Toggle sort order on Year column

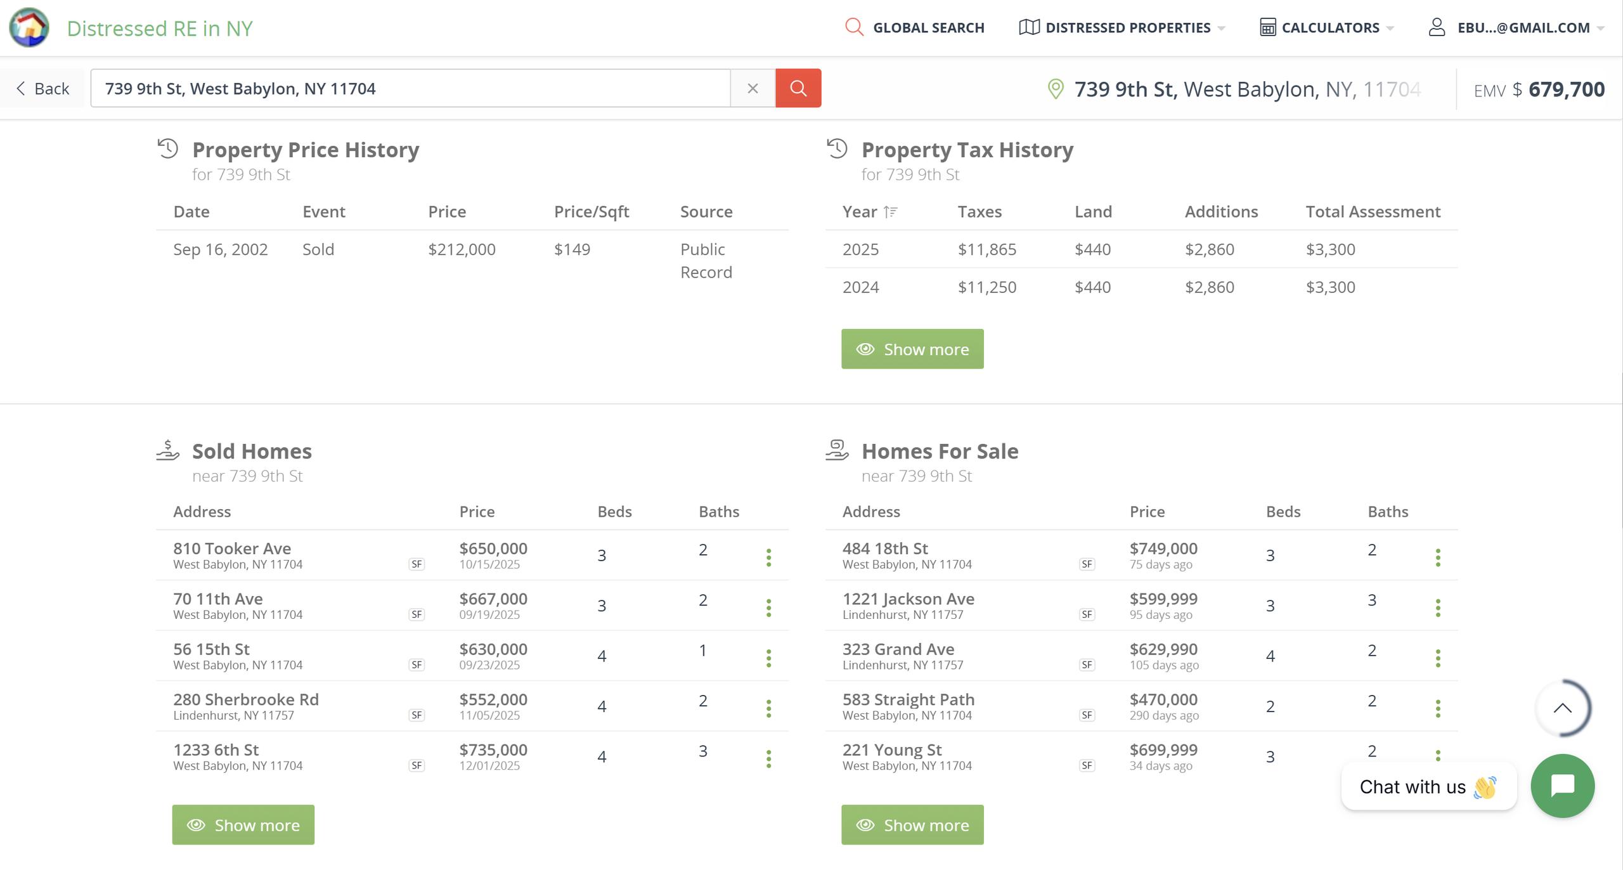point(890,212)
